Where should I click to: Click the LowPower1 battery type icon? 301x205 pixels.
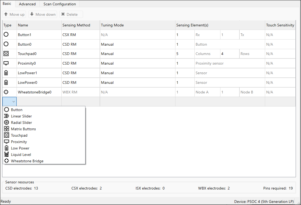point(6,73)
